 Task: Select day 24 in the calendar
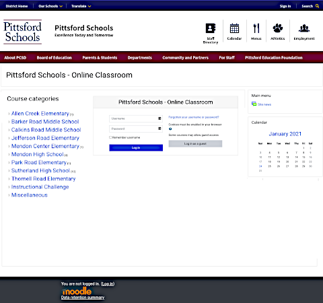pos(260,166)
